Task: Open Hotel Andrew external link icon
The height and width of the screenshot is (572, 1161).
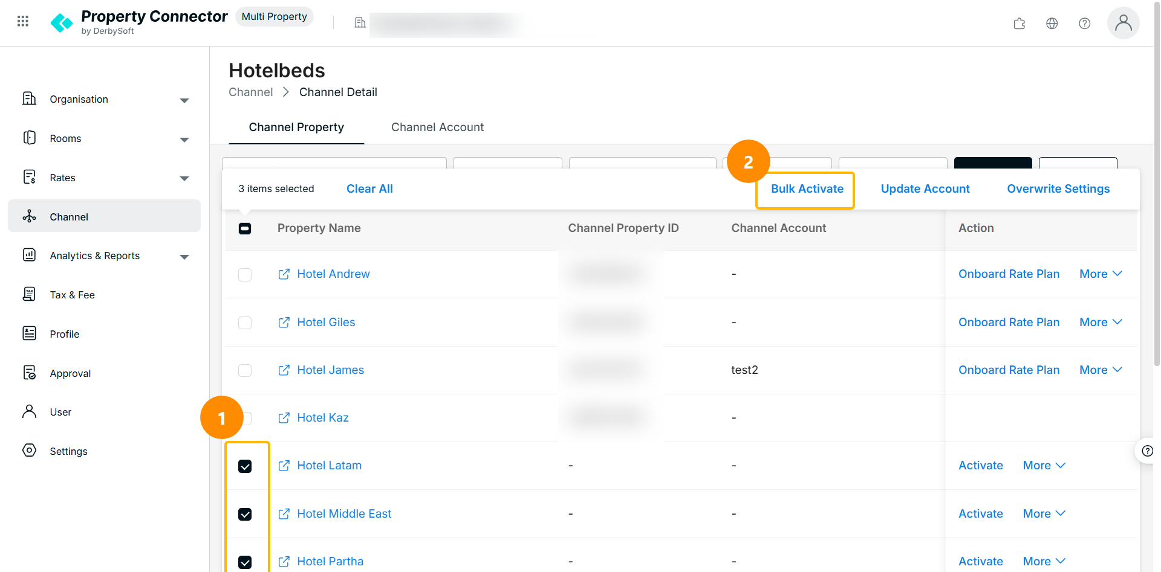Action: [x=284, y=274]
